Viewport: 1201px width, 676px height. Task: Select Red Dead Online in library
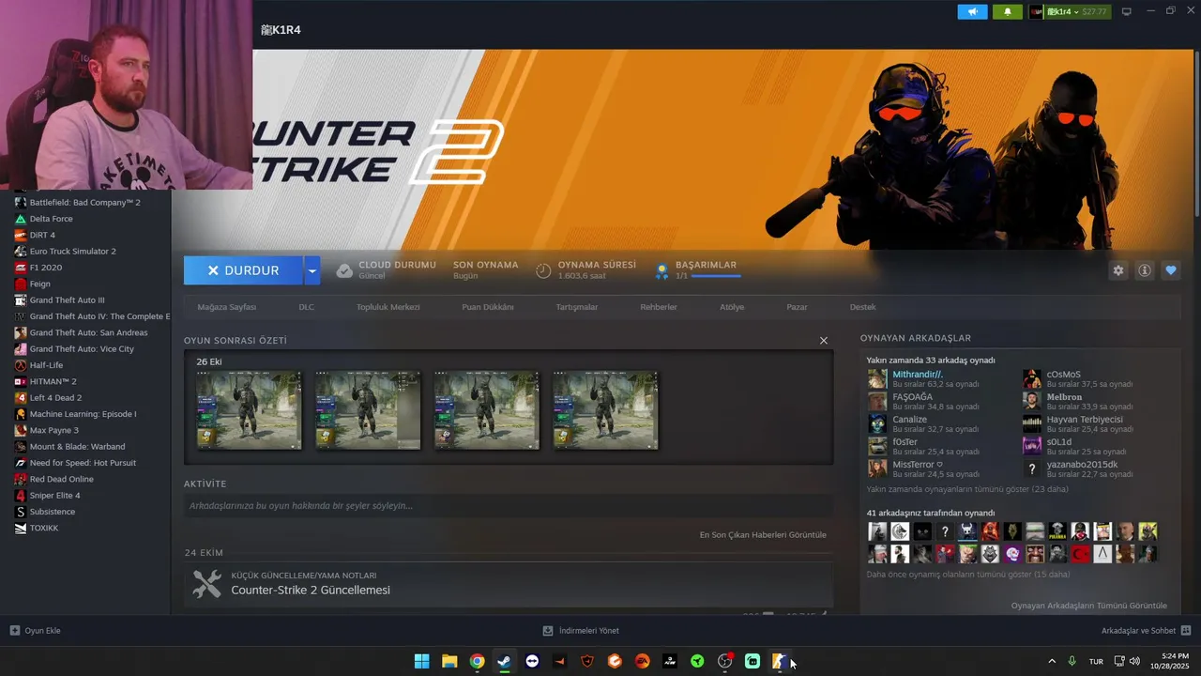tap(61, 479)
